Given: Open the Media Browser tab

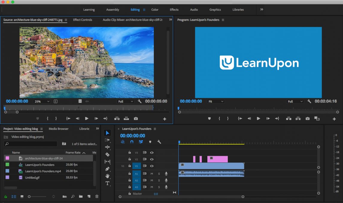Looking at the screenshot, I should tap(59, 129).
